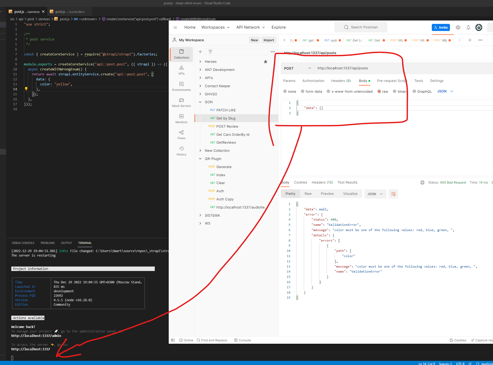Open the POST method dropdown
The height and width of the screenshot is (365, 493).
[297, 68]
